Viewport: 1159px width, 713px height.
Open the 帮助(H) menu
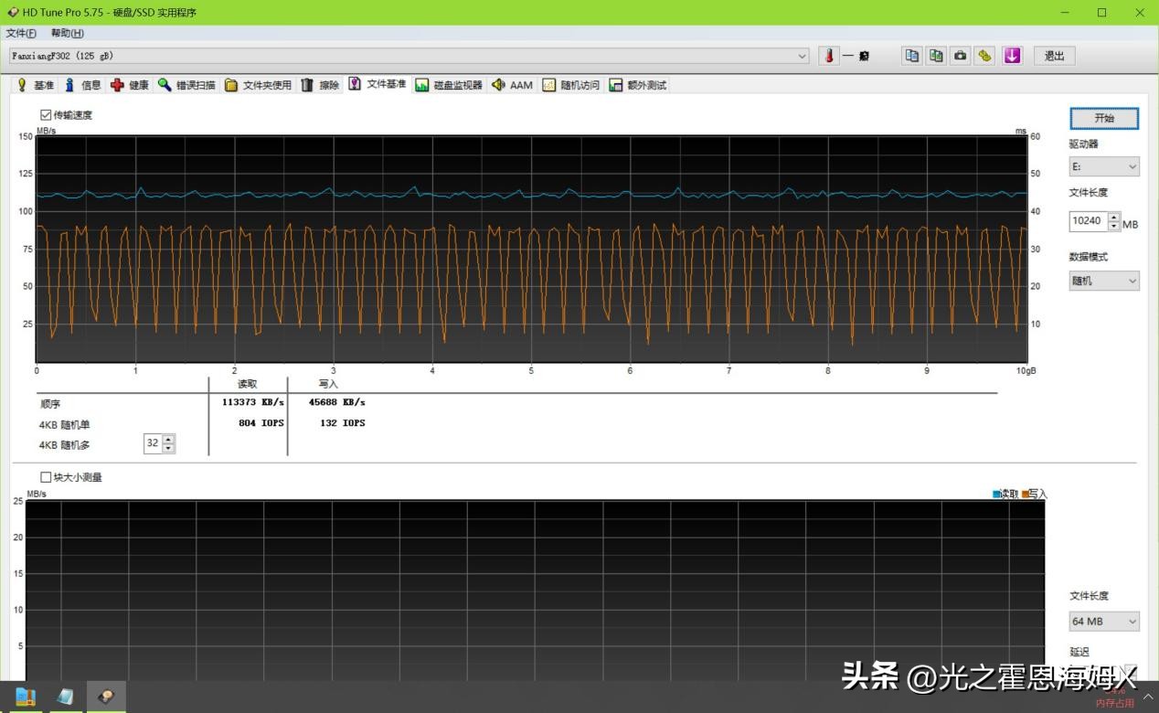coord(67,33)
